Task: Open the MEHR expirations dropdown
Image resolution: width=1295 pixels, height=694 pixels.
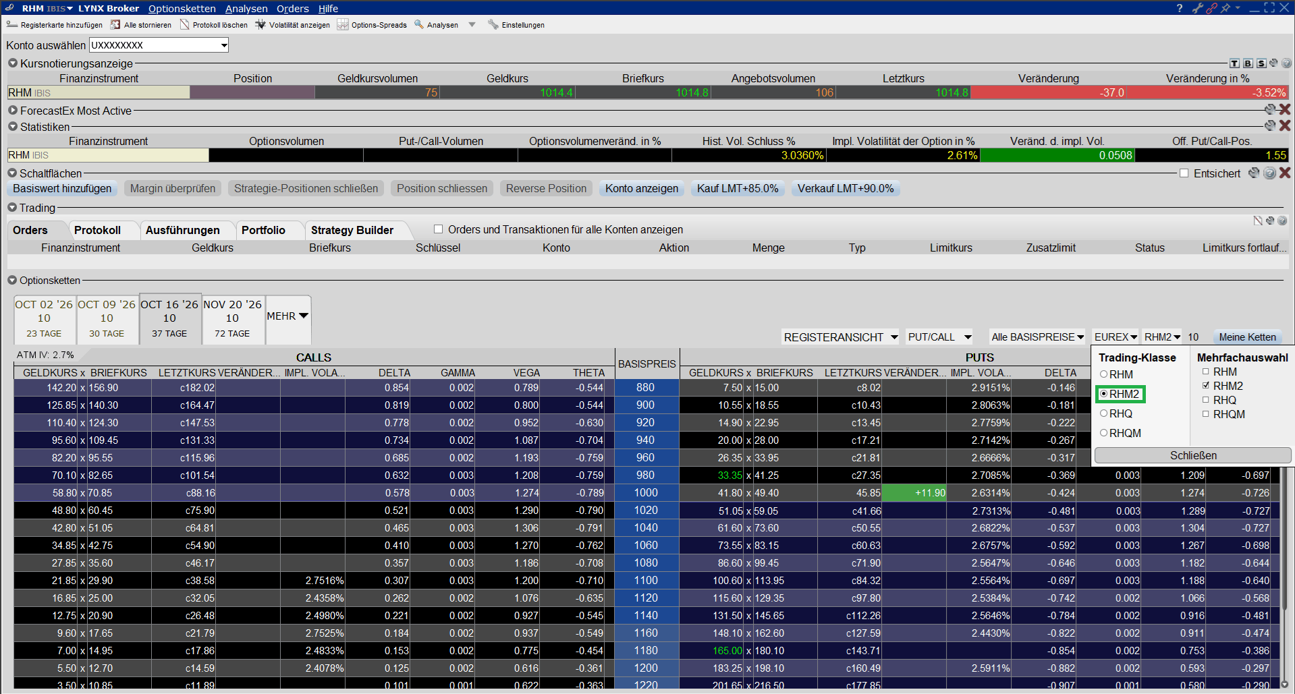Action: 287,316
